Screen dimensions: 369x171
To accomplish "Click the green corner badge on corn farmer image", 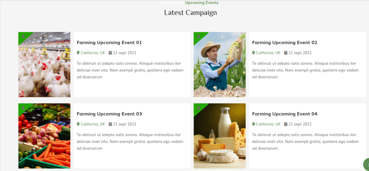I will [x=198, y=37].
